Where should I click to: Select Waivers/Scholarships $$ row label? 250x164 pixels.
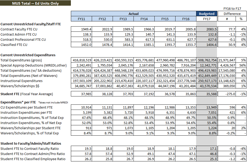20,86
